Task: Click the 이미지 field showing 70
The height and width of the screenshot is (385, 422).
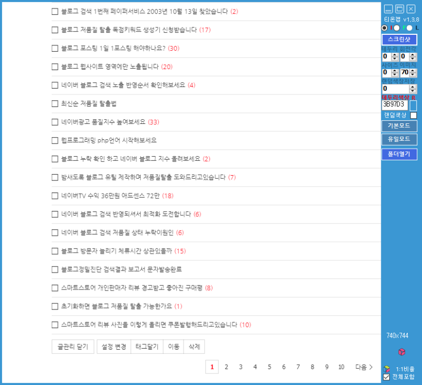Action: coord(405,73)
